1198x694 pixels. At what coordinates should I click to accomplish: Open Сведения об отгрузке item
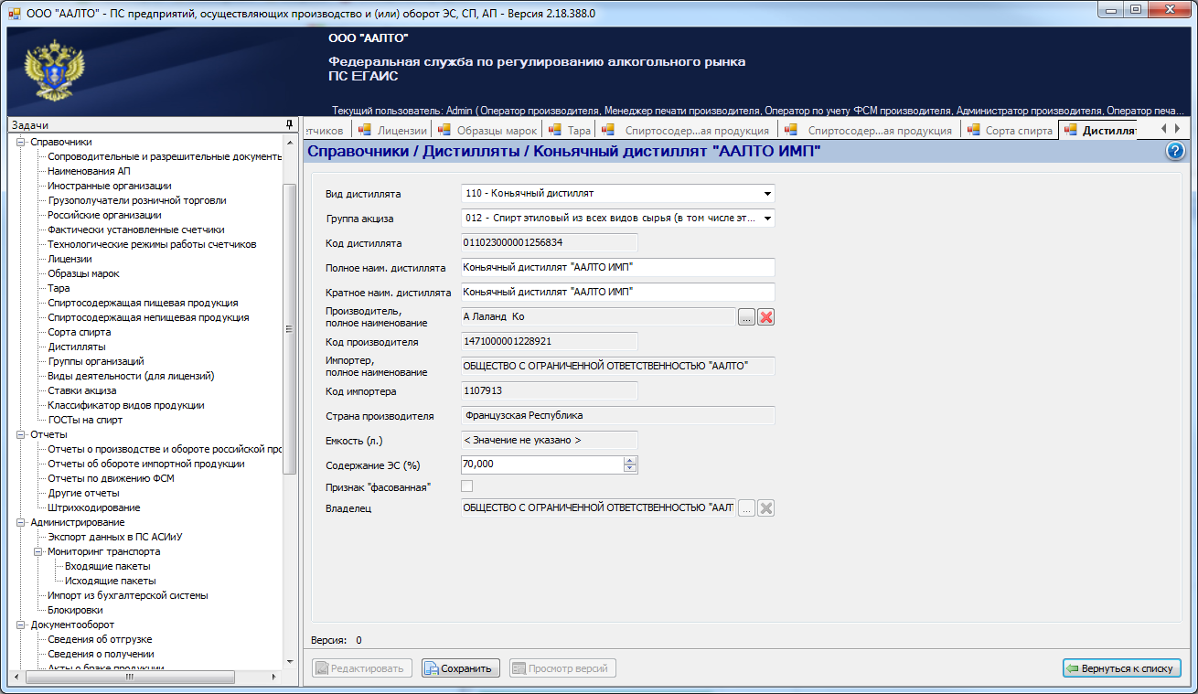point(100,639)
